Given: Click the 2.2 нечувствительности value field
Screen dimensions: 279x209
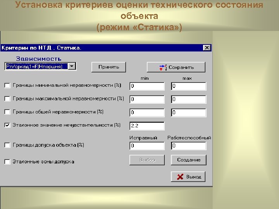Looking at the screenshot, I should pyautogui.click(x=147, y=126).
